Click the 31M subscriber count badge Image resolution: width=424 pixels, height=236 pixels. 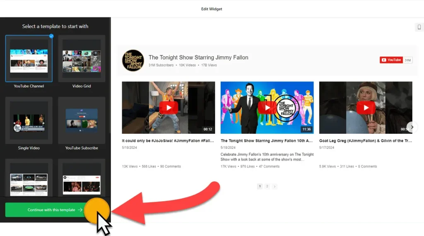[408, 60]
